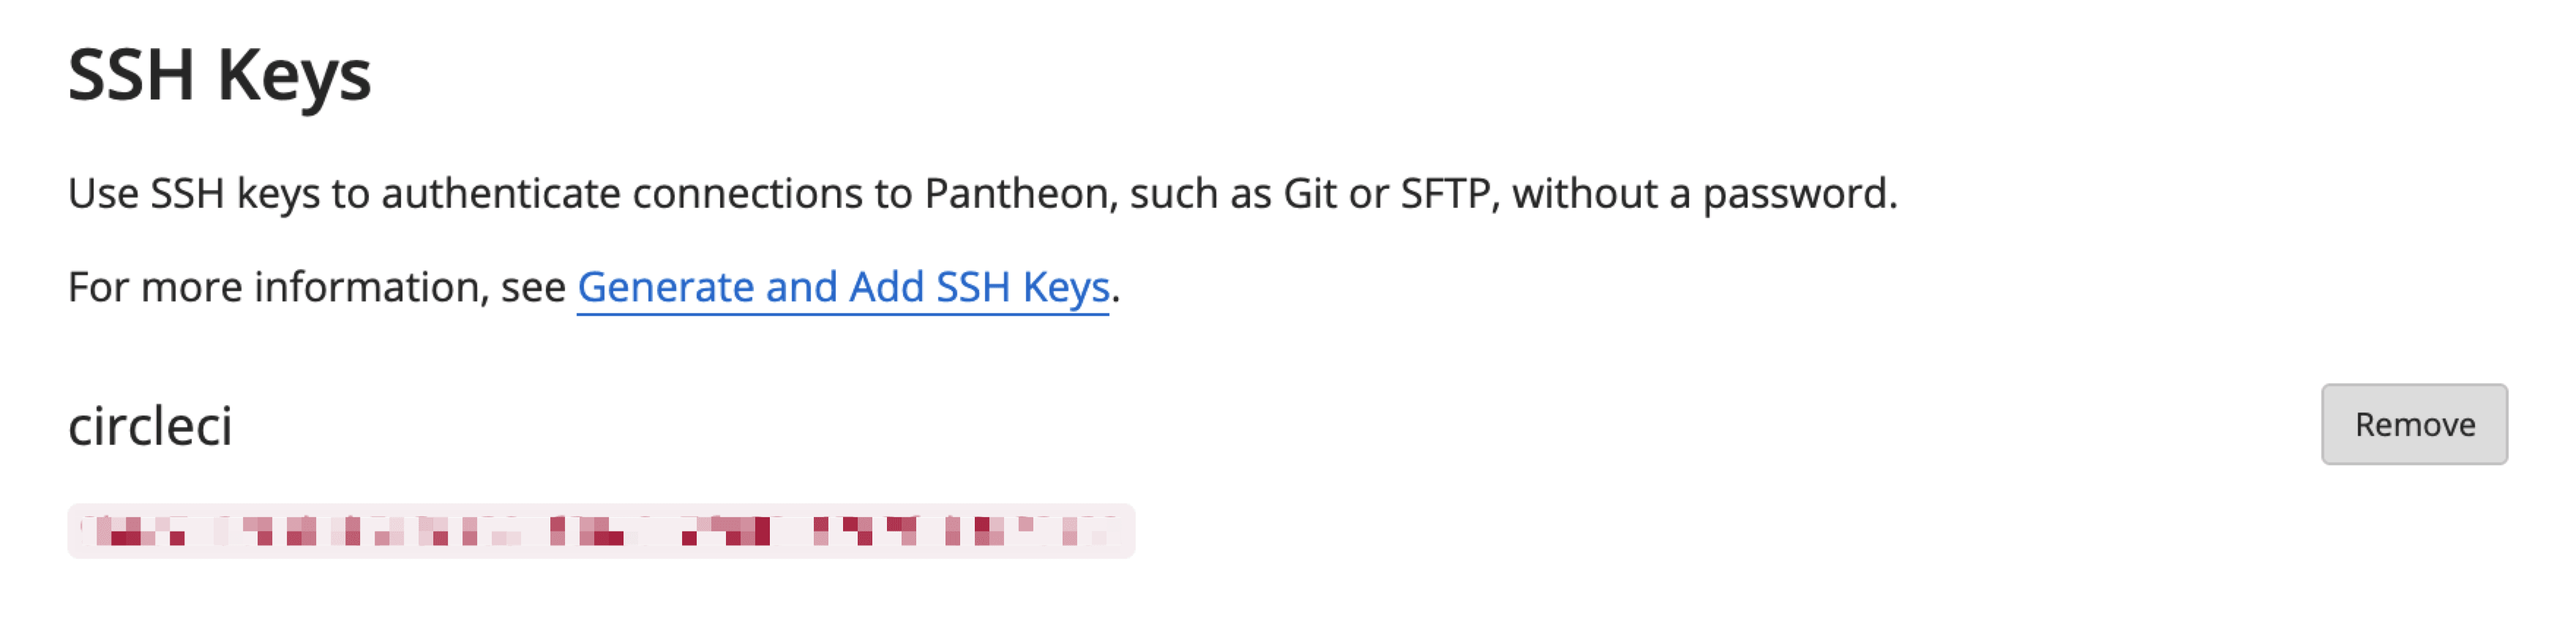This screenshot has width=2576, height=635.
Task: Click the SSH Keys page heading
Action: pos(219,75)
